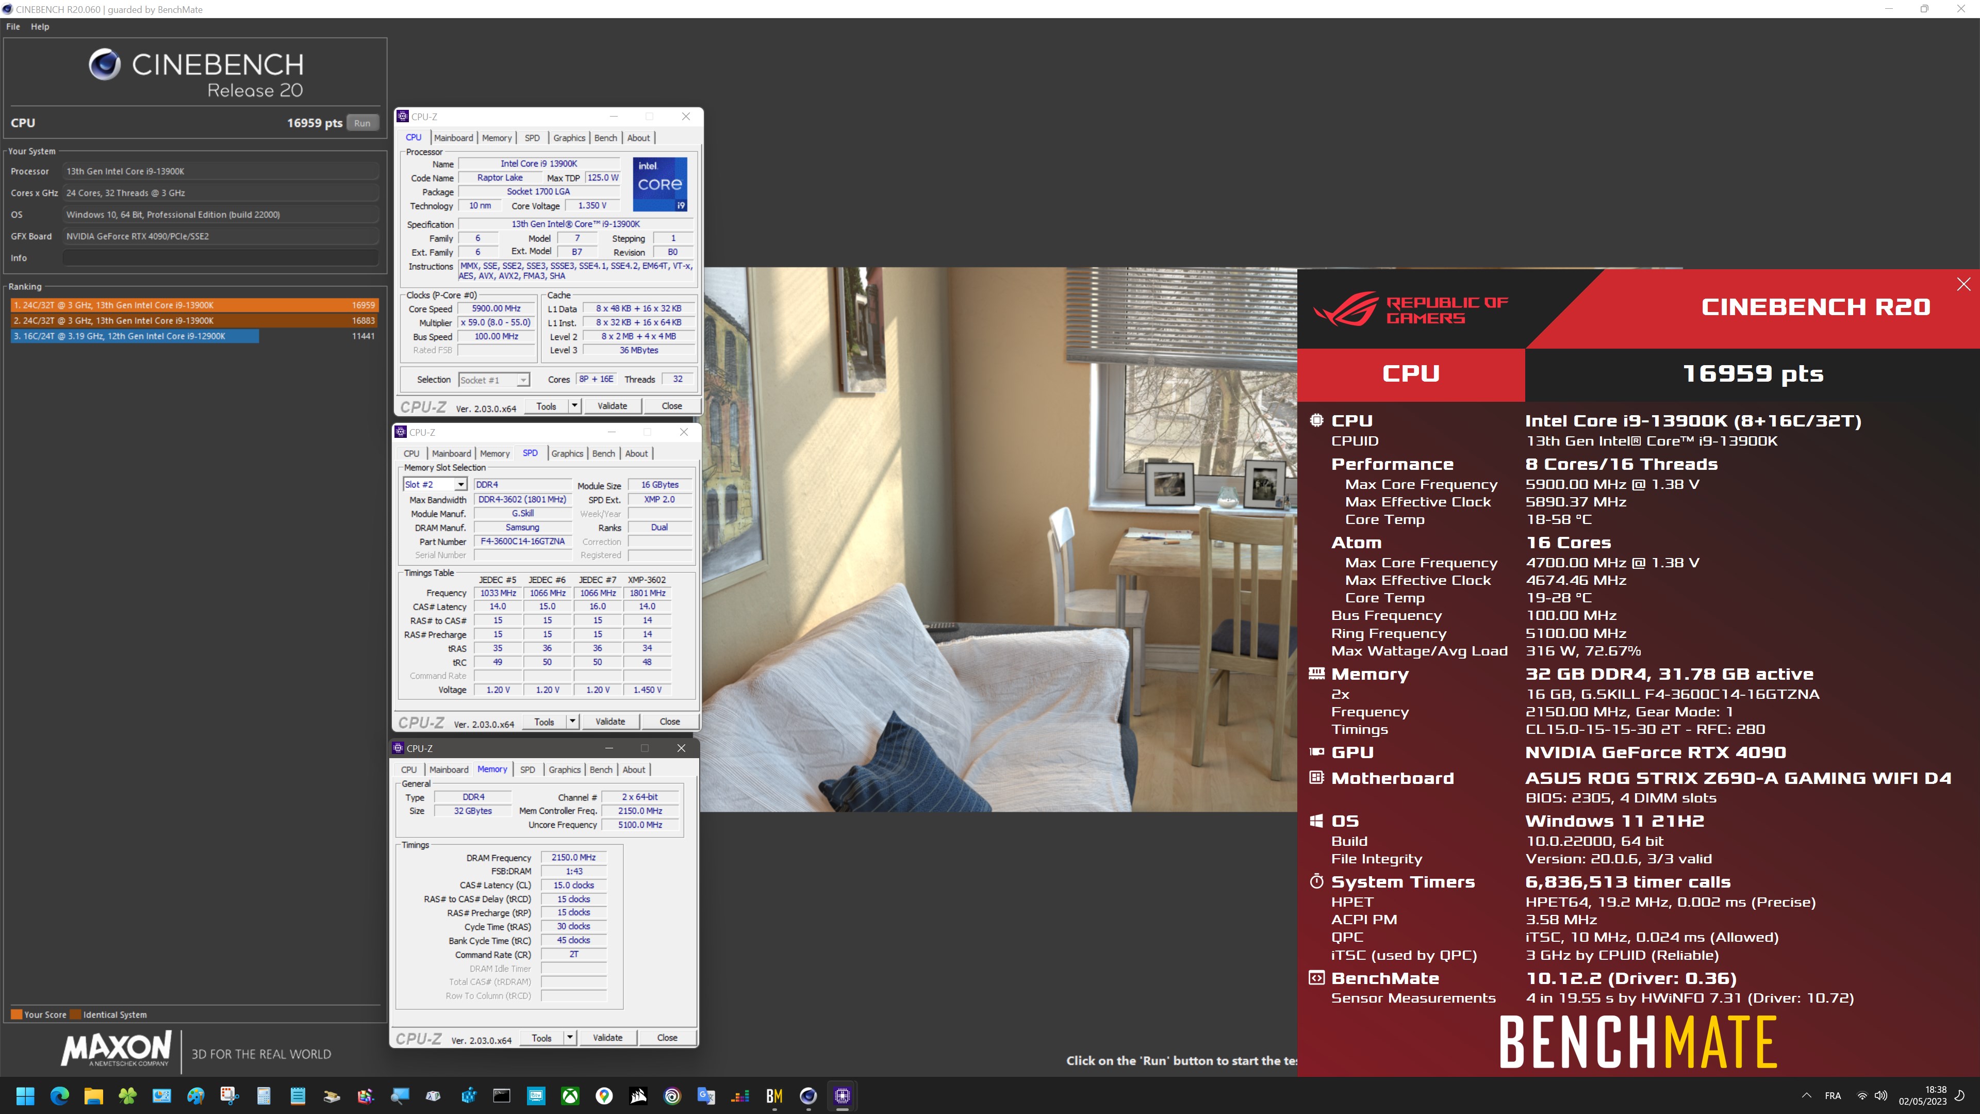The image size is (1980, 1114).
Task: Click the XMP-3602 timings column header
Action: pos(647,580)
